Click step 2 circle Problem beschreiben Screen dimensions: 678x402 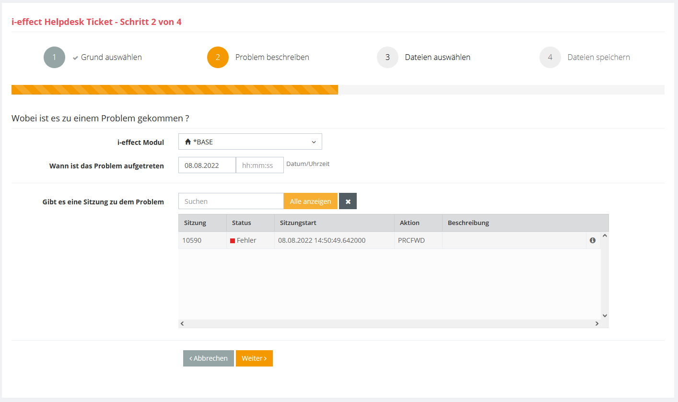[218, 58]
